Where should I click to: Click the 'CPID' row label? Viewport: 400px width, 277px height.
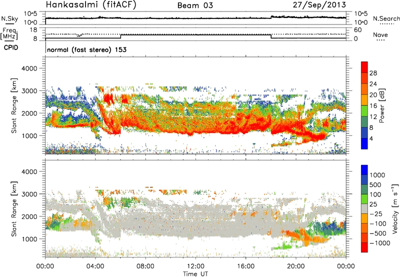pos(10,47)
